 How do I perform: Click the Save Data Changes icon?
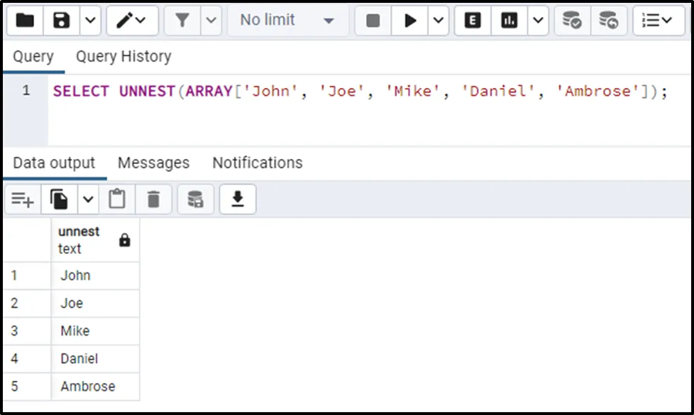pyautogui.click(x=195, y=200)
